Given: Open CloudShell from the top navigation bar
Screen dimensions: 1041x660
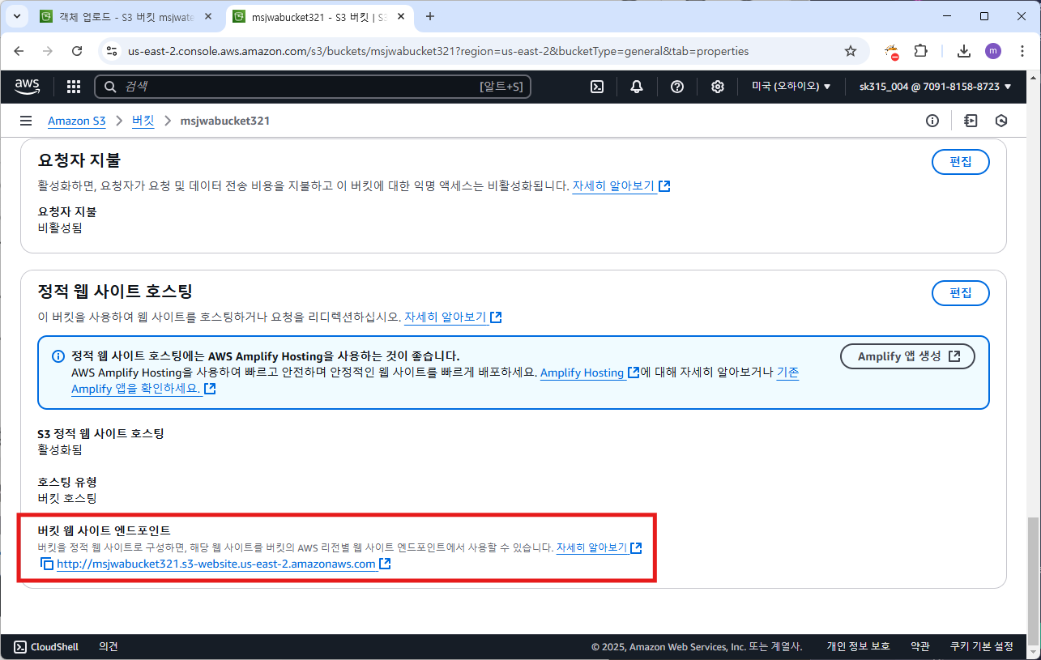Looking at the screenshot, I should pos(597,87).
